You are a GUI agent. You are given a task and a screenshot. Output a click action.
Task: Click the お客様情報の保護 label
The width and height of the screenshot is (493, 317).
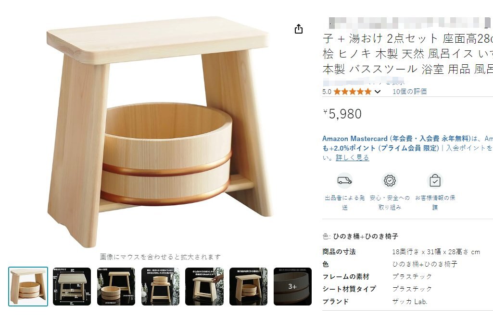tap(435, 202)
